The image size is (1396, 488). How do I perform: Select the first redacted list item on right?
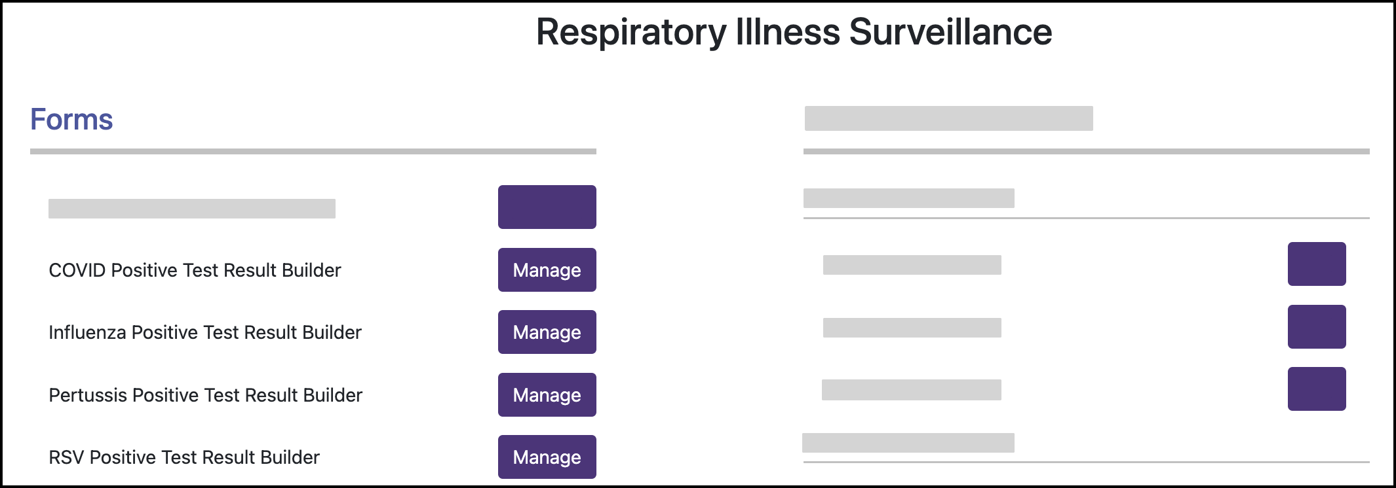[912, 265]
